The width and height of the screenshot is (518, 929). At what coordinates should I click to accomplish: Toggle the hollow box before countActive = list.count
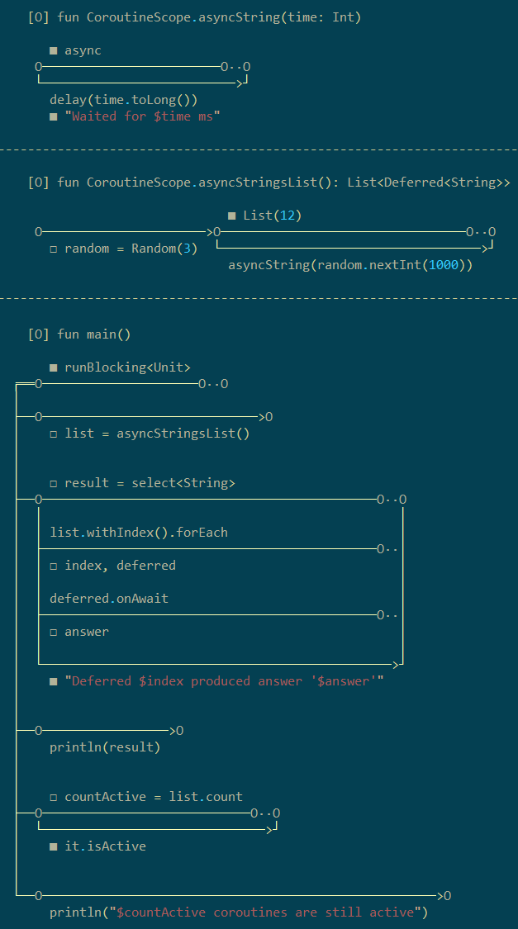pos(54,797)
